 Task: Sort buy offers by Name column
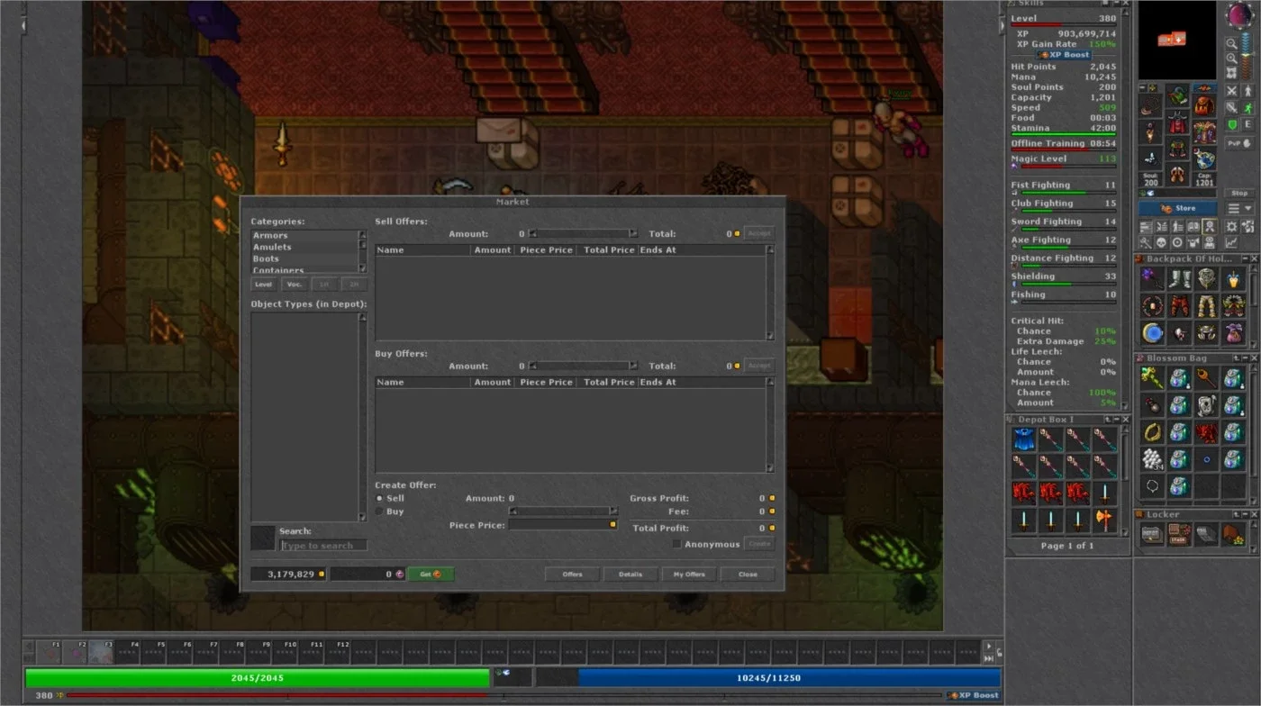422,382
